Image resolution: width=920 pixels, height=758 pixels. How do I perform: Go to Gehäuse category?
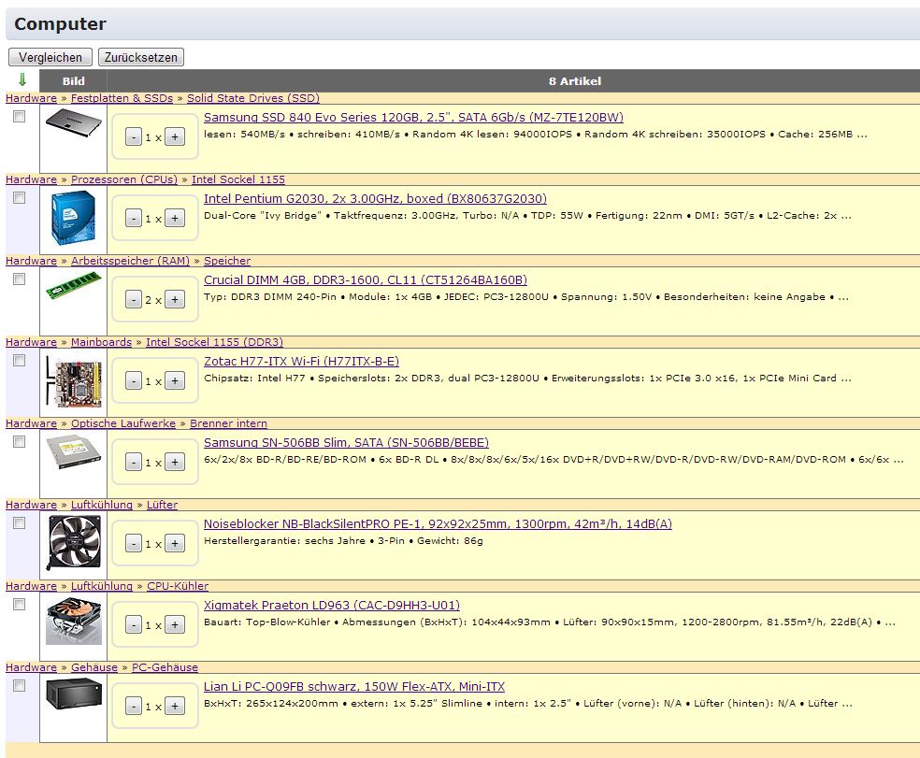94,667
